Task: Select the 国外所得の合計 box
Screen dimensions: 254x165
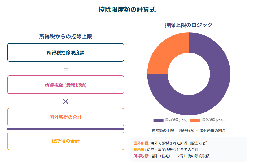Action: 65,117
